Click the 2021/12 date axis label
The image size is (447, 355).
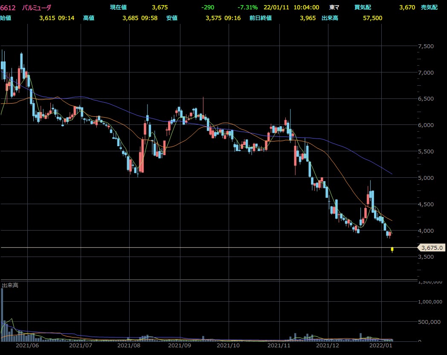tap(328, 346)
